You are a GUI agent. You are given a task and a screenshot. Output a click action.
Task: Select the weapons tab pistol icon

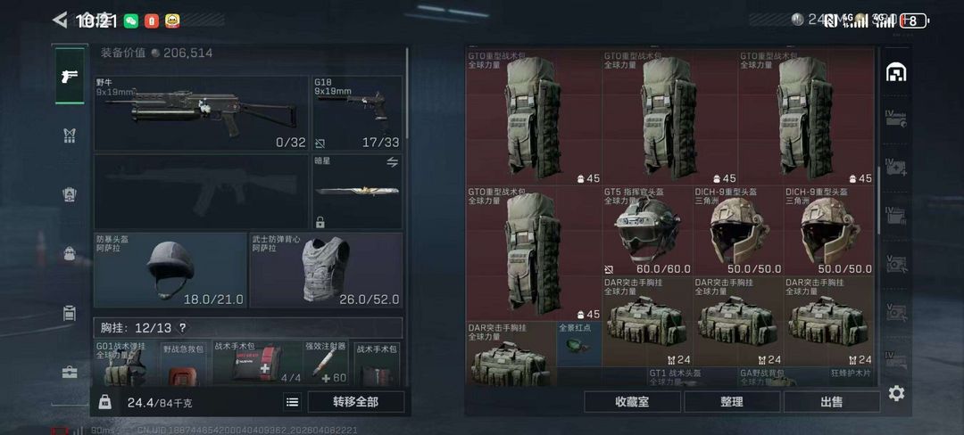click(x=70, y=76)
